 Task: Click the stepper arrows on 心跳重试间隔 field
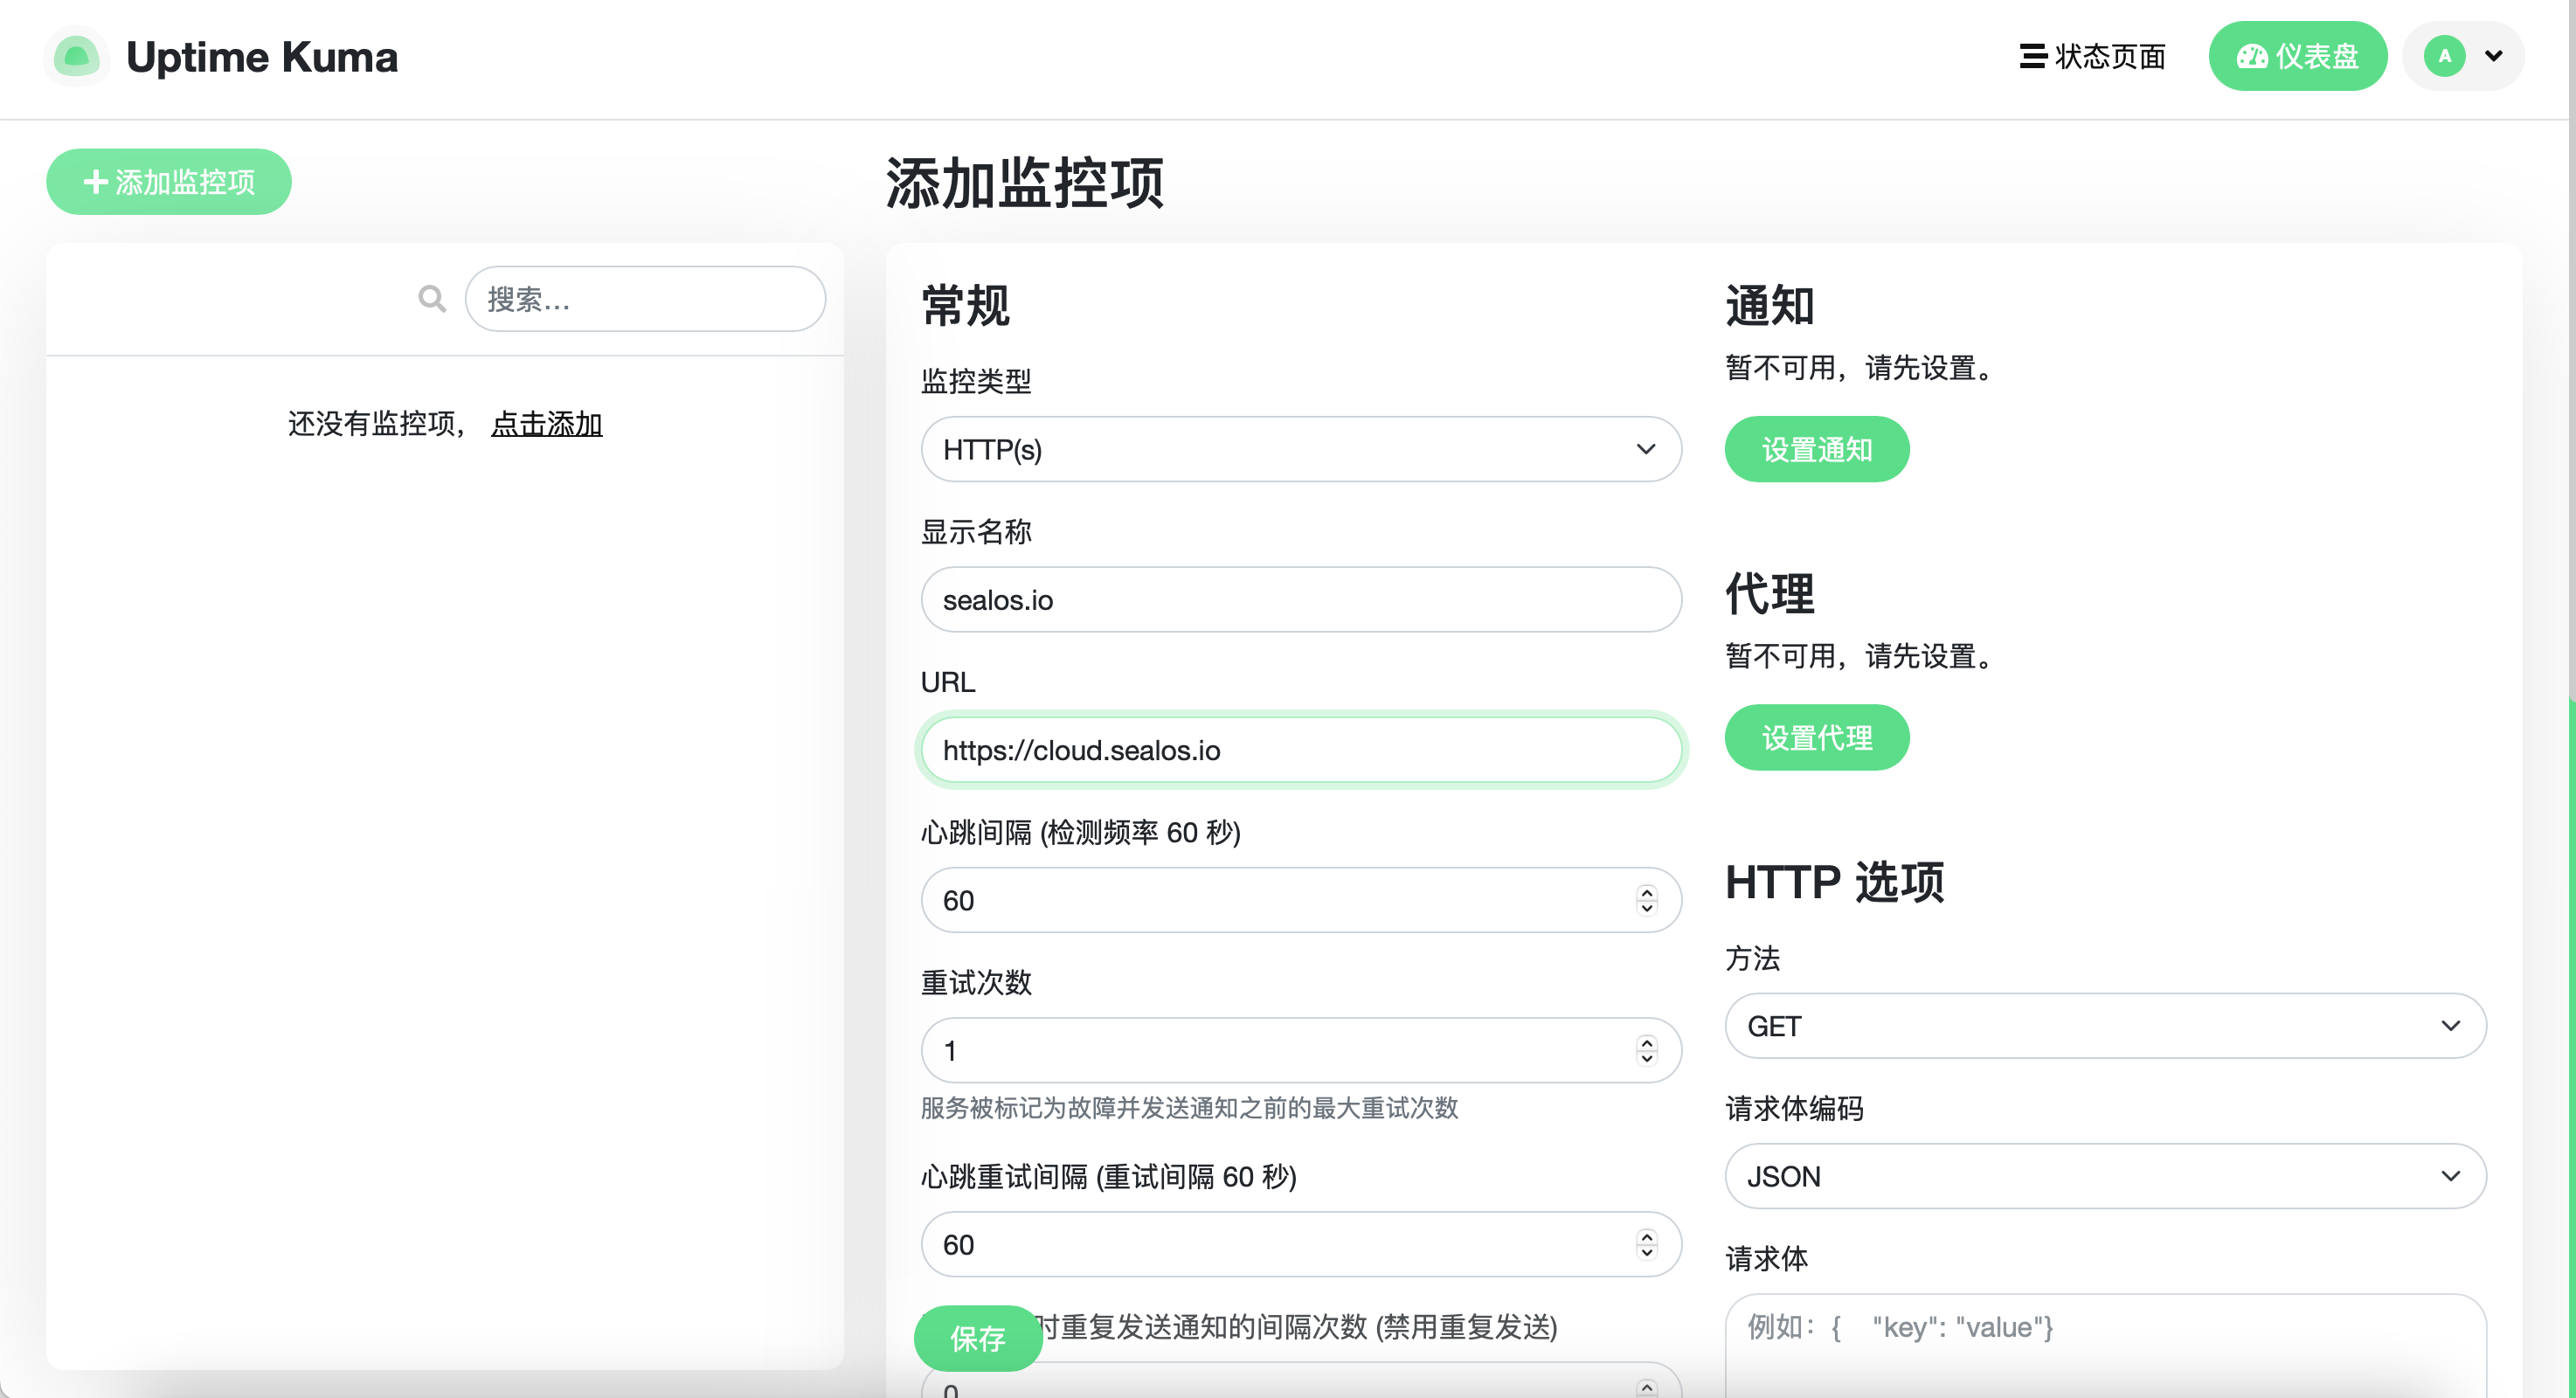[1646, 1244]
